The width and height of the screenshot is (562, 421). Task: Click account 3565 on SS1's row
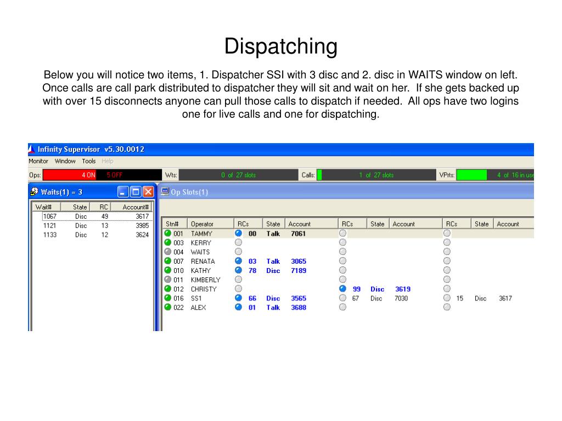[299, 298]
